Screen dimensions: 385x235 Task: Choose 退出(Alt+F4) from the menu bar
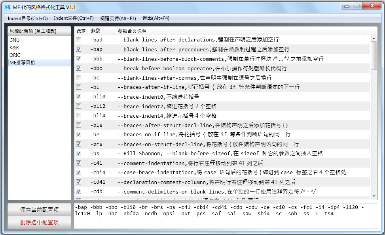(156, 19)
